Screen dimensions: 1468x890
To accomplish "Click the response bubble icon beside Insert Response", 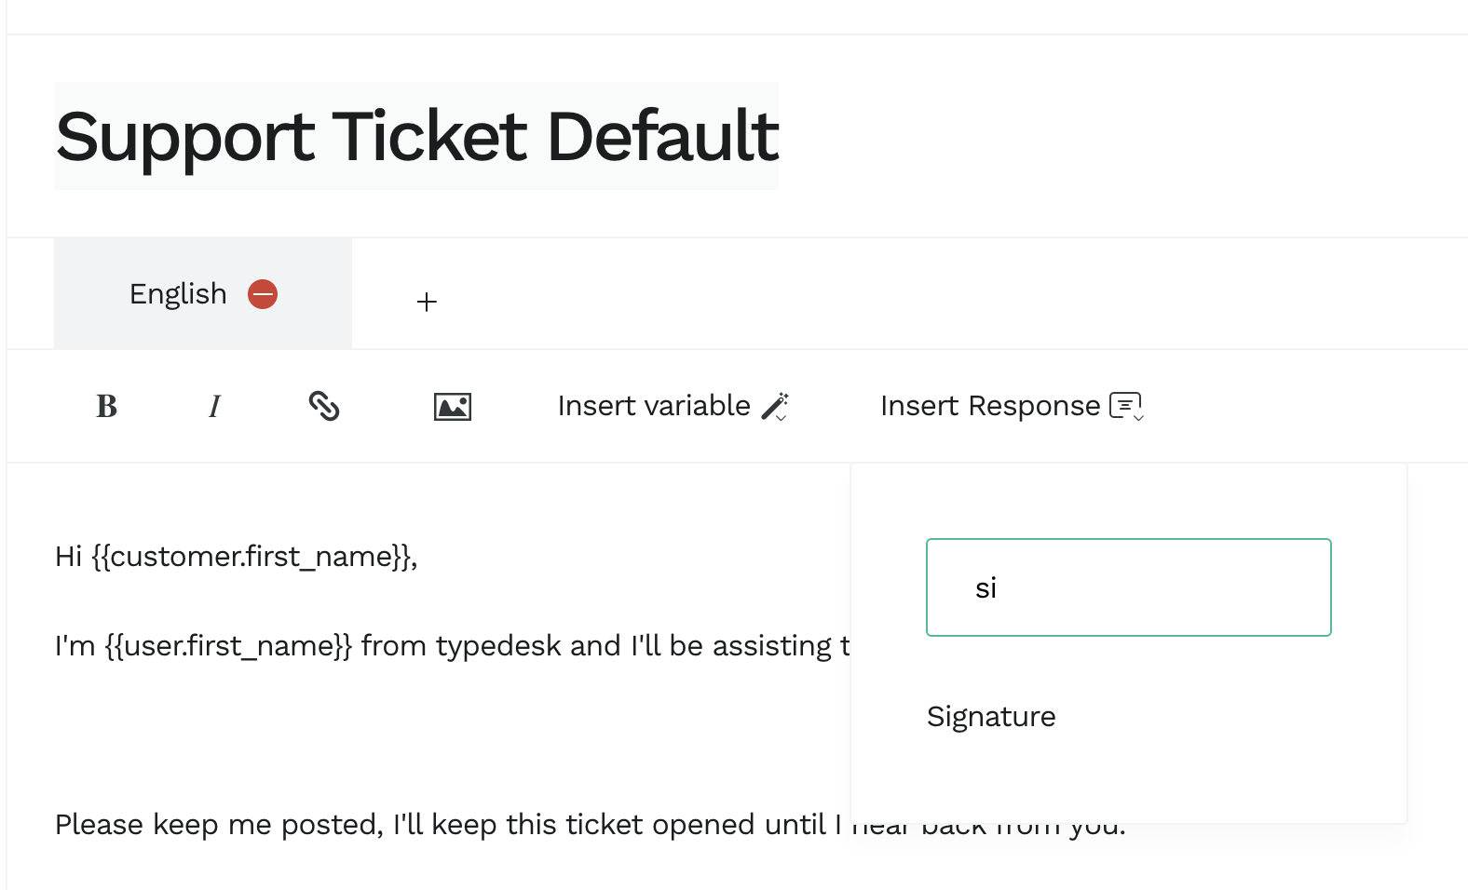I will point(1126,406).
